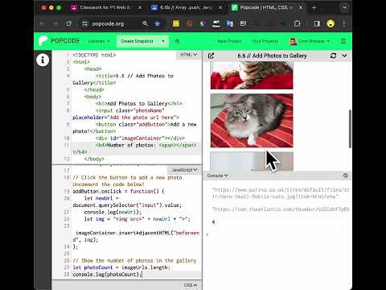
Task: Open the user account dropdown
Action: (310, 41)
